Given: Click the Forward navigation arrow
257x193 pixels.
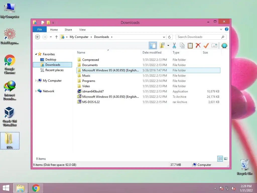Looking at the screenshot, I should point(45,37).
